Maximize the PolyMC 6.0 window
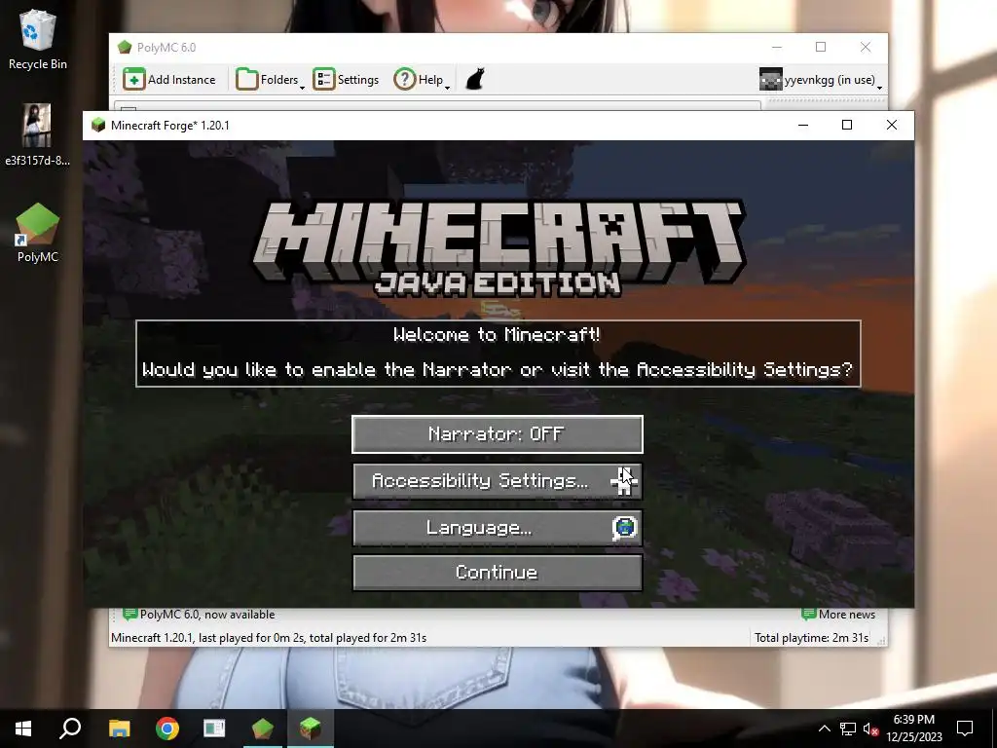 pyautogui.click(x=821, y=47)
